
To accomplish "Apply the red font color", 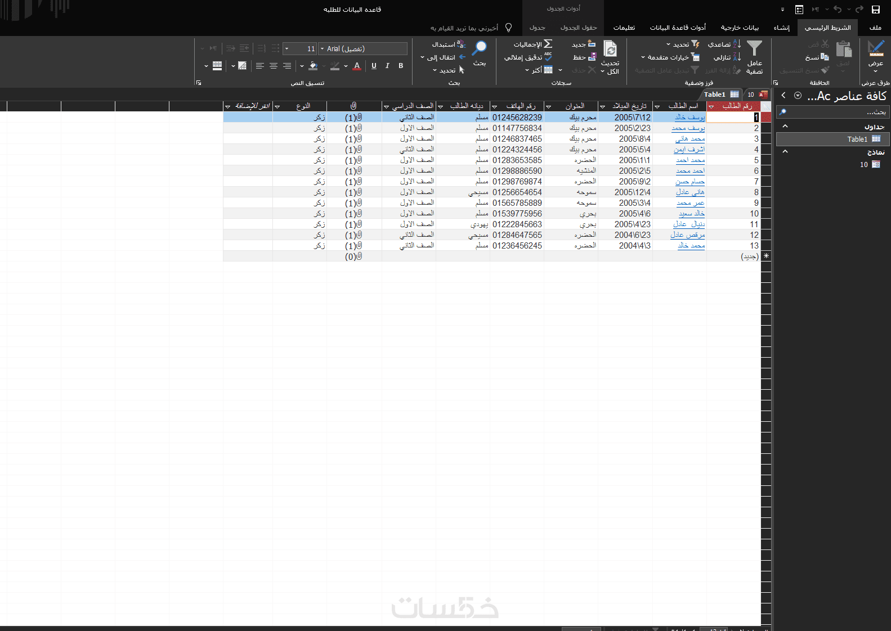I will pos(357,66).
